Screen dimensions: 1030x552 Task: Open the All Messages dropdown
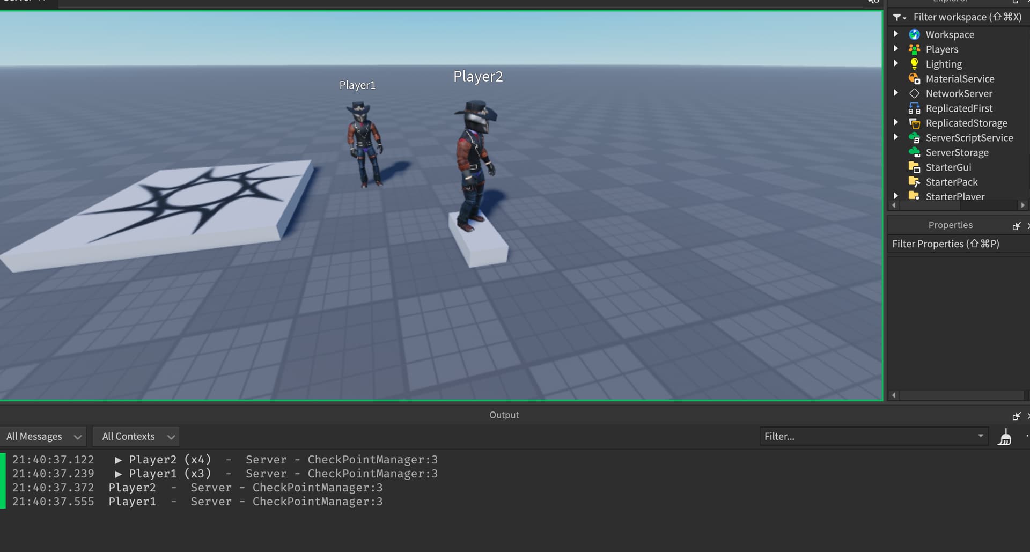pos(43,436)
